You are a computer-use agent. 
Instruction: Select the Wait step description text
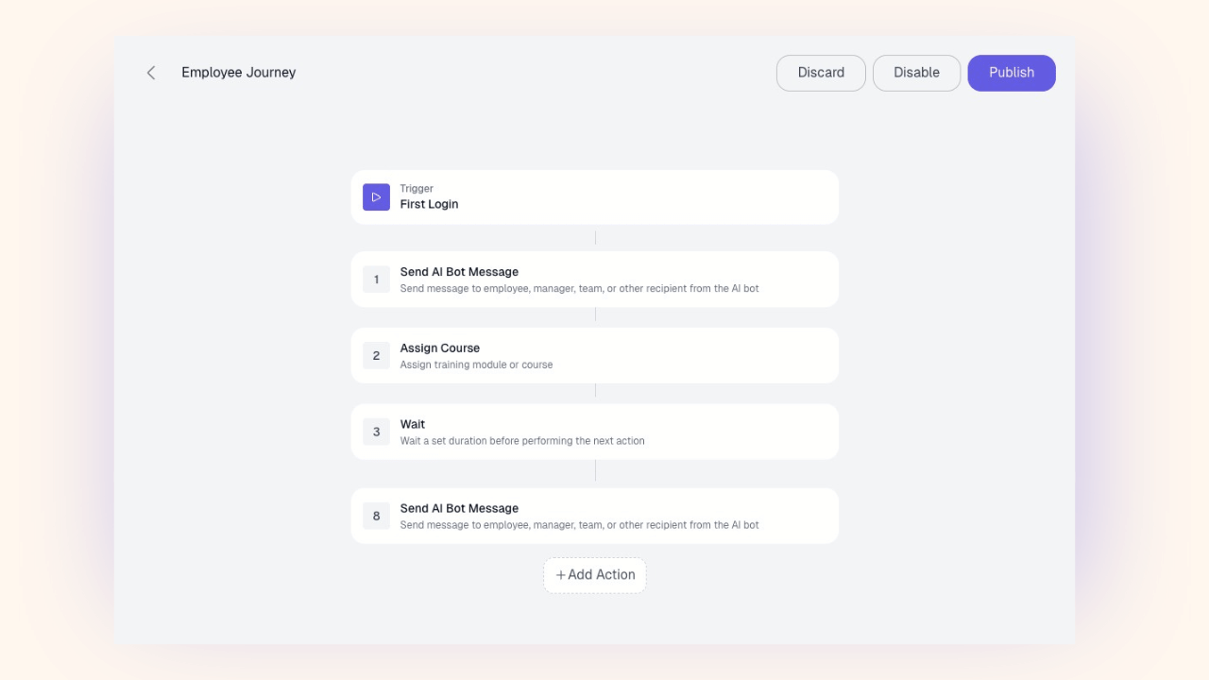coord(522,440)
